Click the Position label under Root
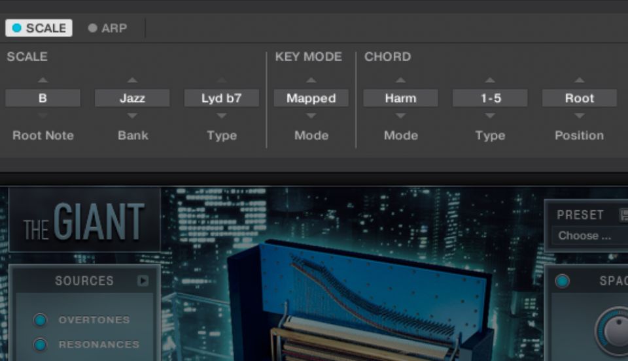 (x=579, y=136)
